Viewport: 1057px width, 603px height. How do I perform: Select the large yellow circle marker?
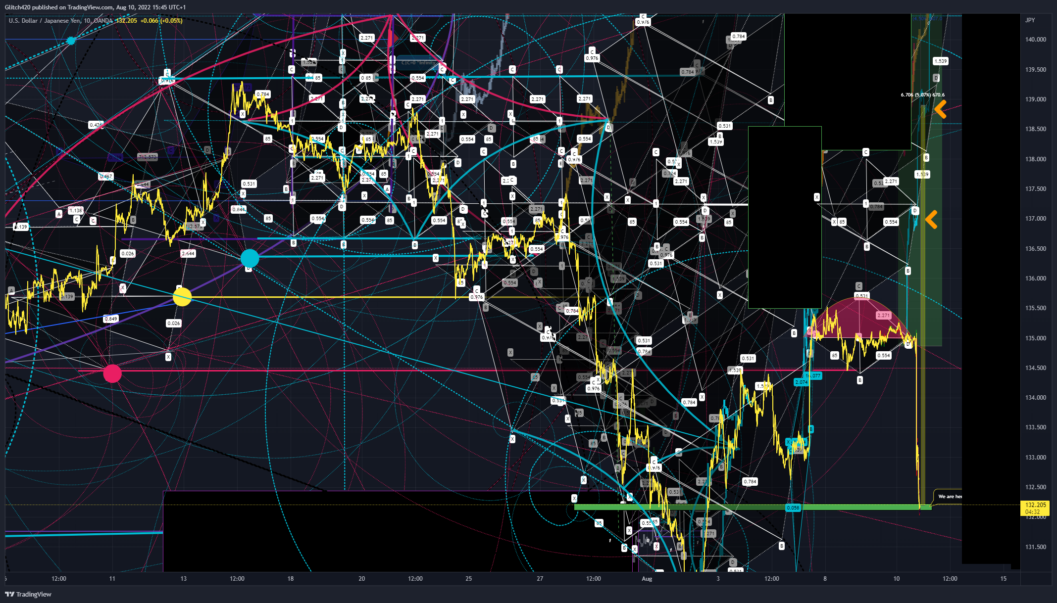[182, 297]
